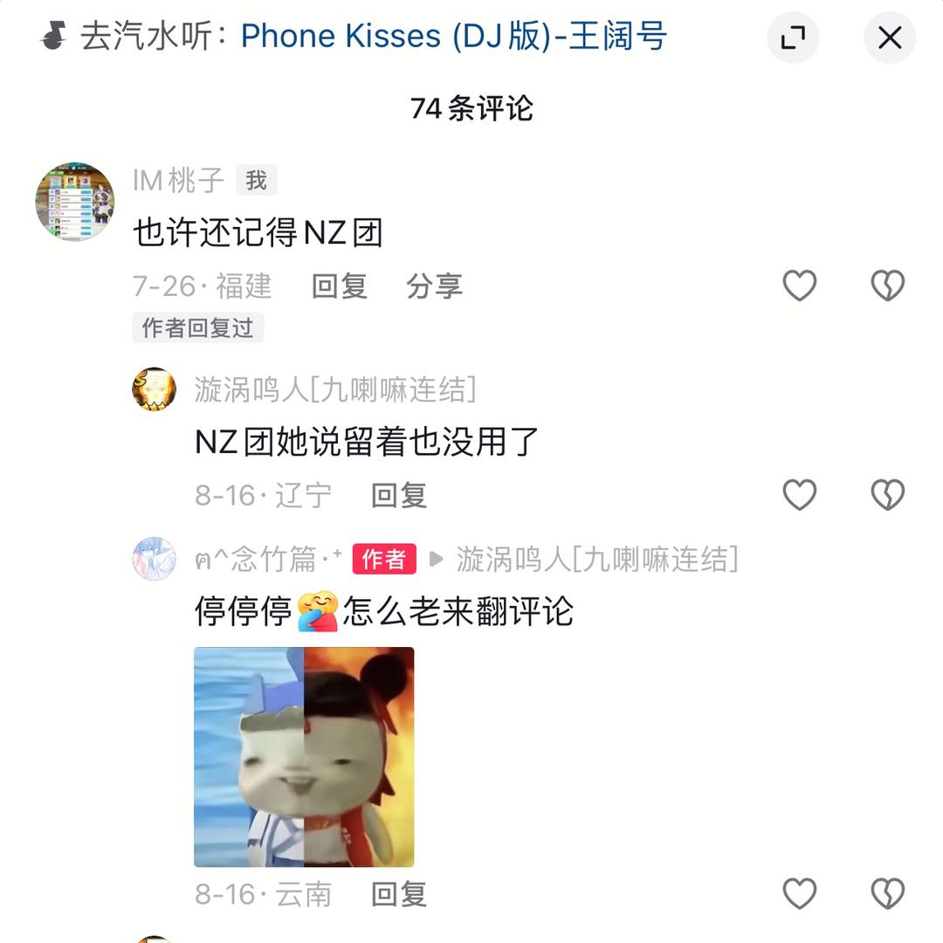Reply to the 8-16 辽宁 comment
This screenshot has width=943, height=943.
coord(399,495)
